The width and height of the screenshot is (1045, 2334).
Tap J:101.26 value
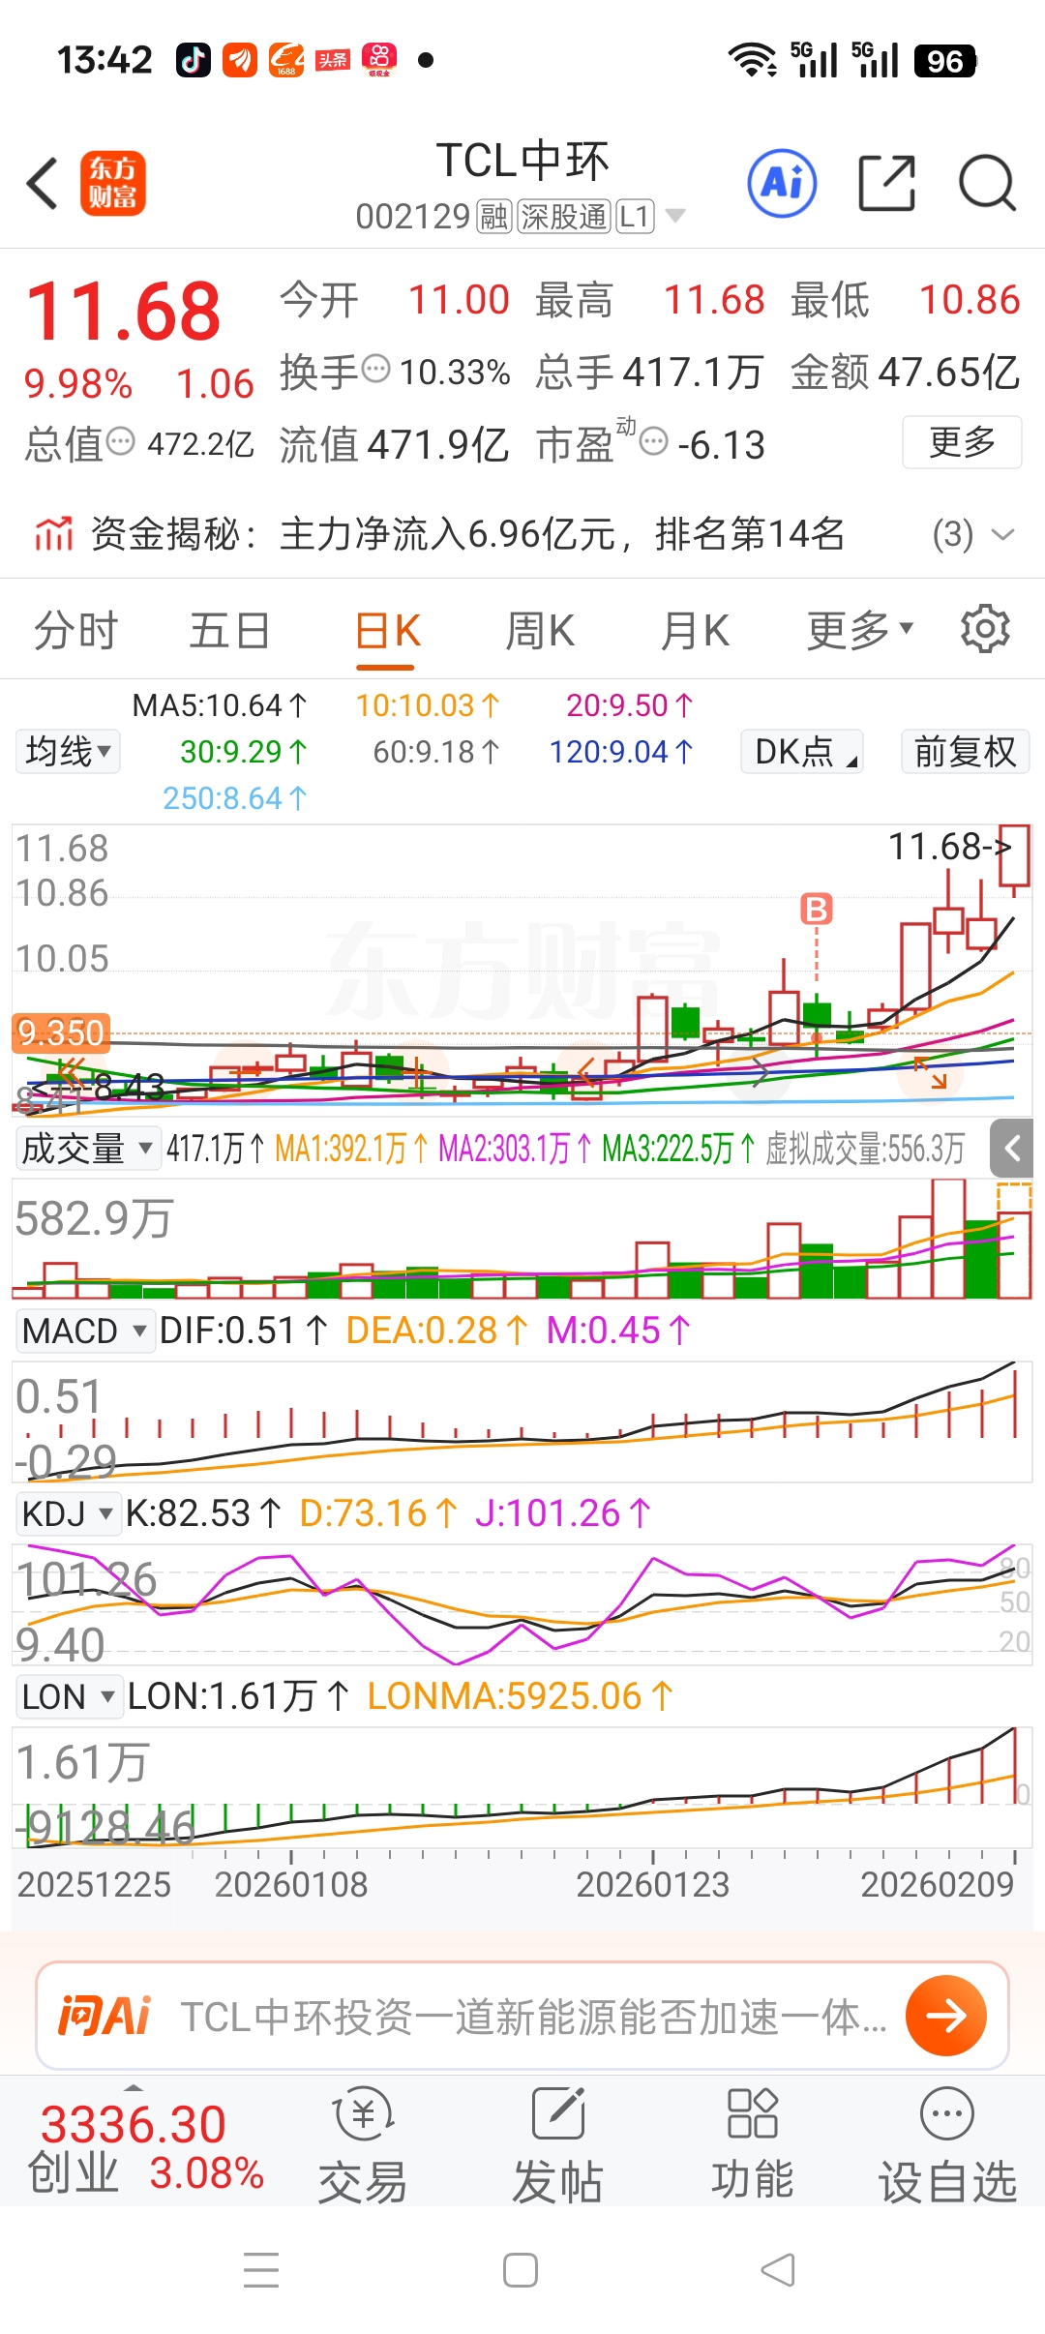(x=563, y=1513)
